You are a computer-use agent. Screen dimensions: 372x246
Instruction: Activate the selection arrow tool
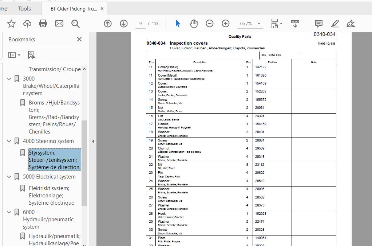(x=178, y=24)
